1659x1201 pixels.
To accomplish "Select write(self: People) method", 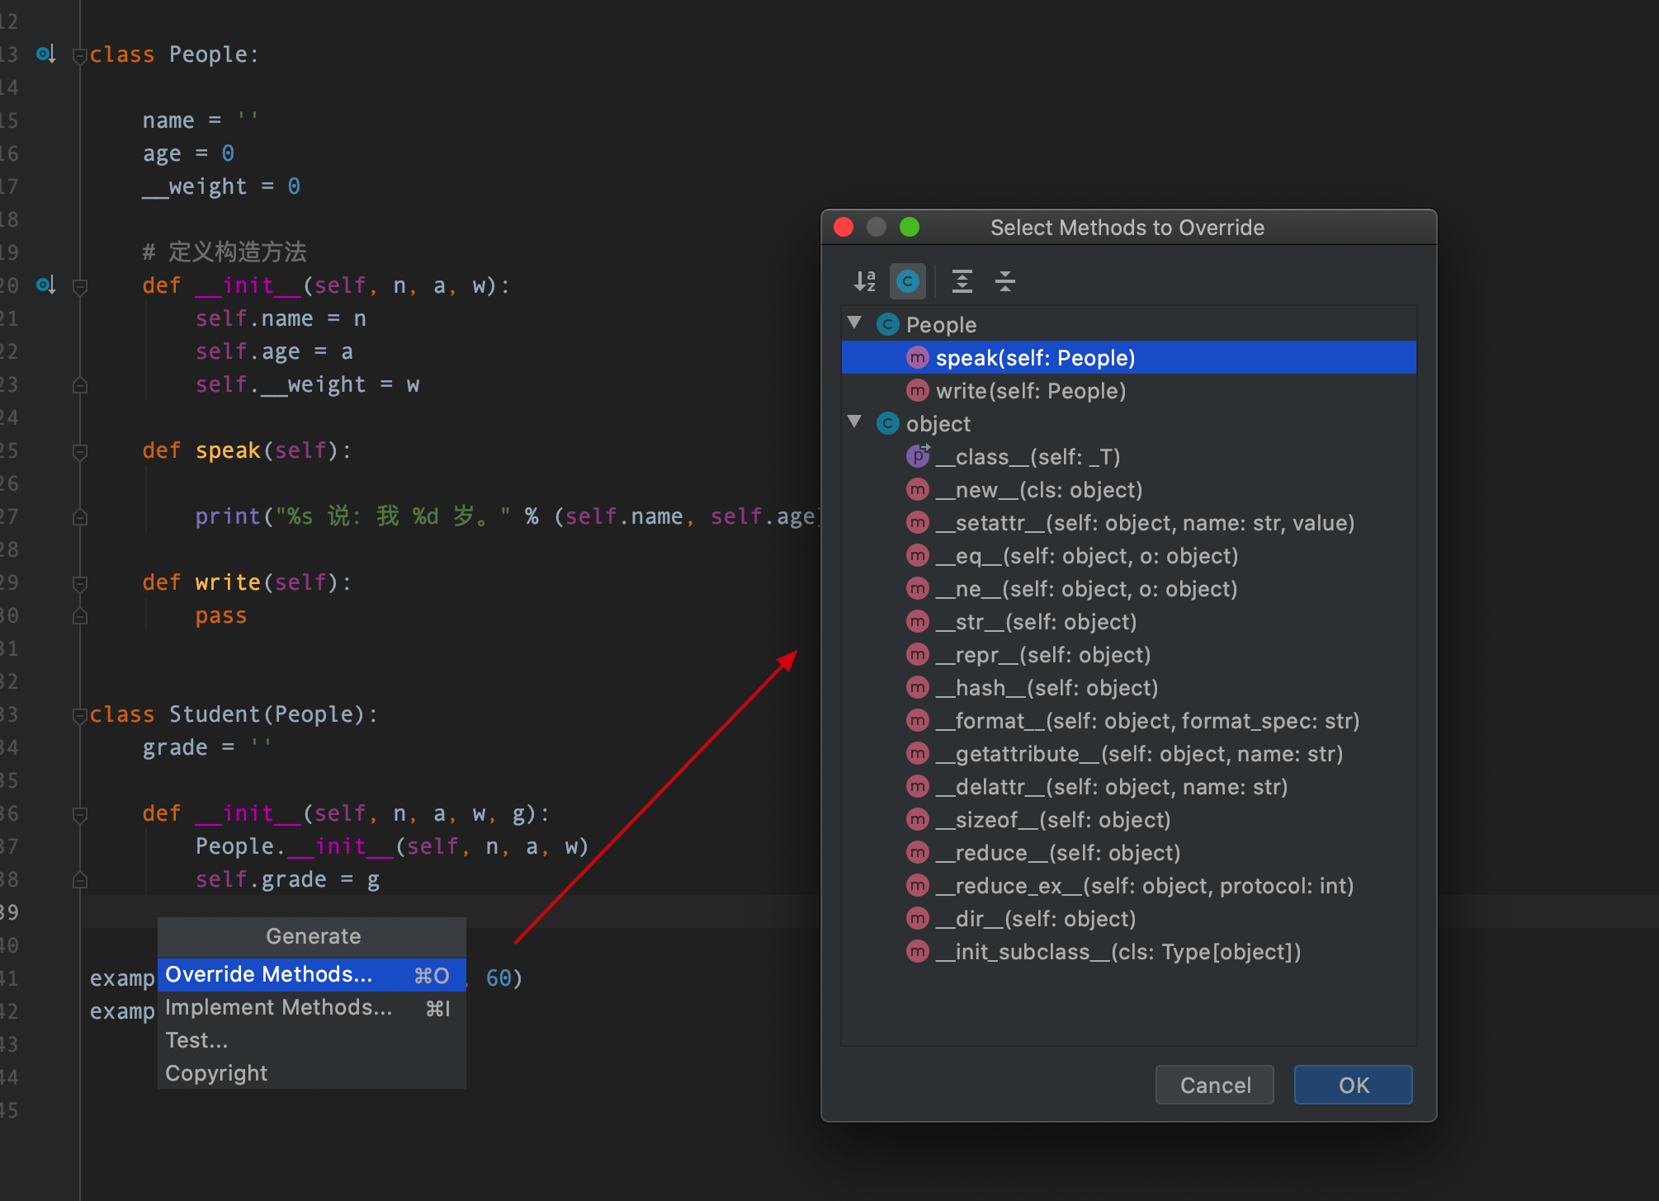I will (1128, 390).
